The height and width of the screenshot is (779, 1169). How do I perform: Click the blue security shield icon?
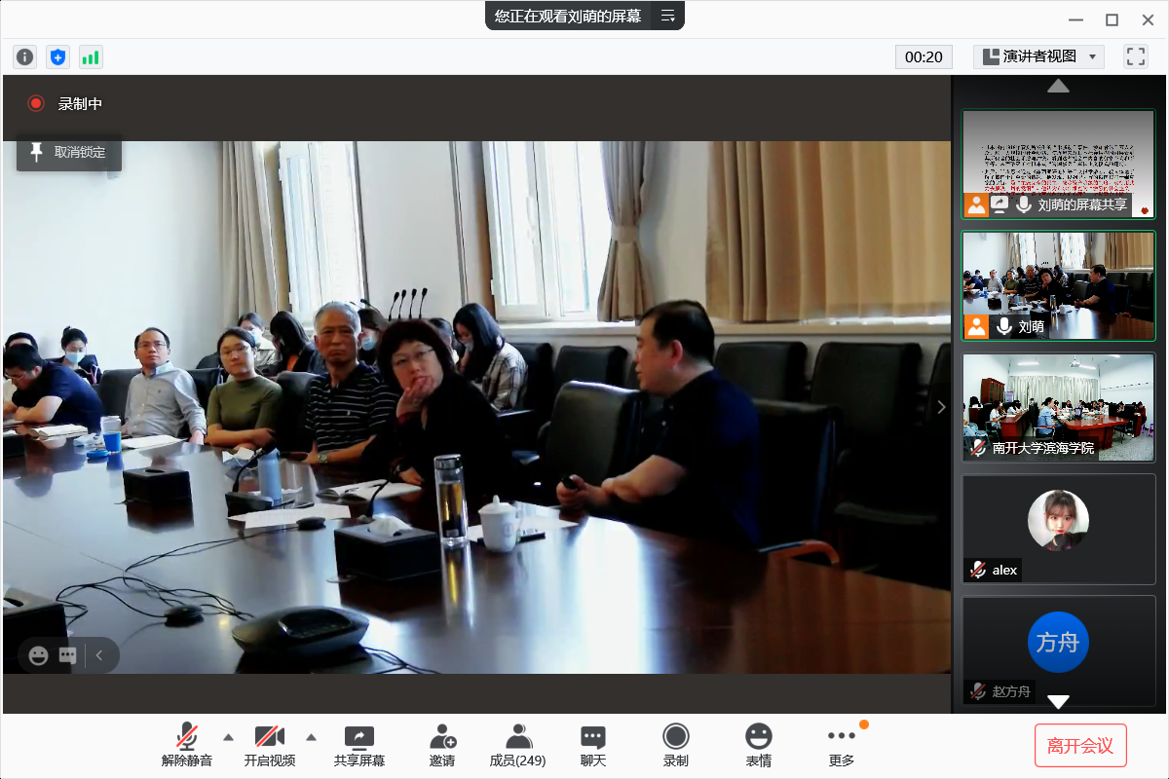[57, 57]
